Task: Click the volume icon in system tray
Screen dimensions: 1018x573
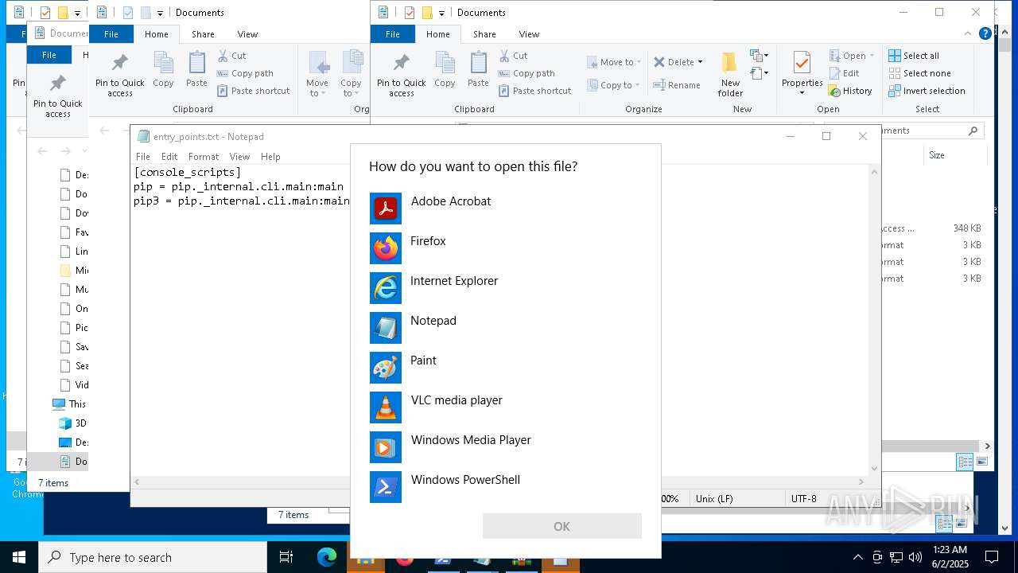Action: tap(915, 557)
